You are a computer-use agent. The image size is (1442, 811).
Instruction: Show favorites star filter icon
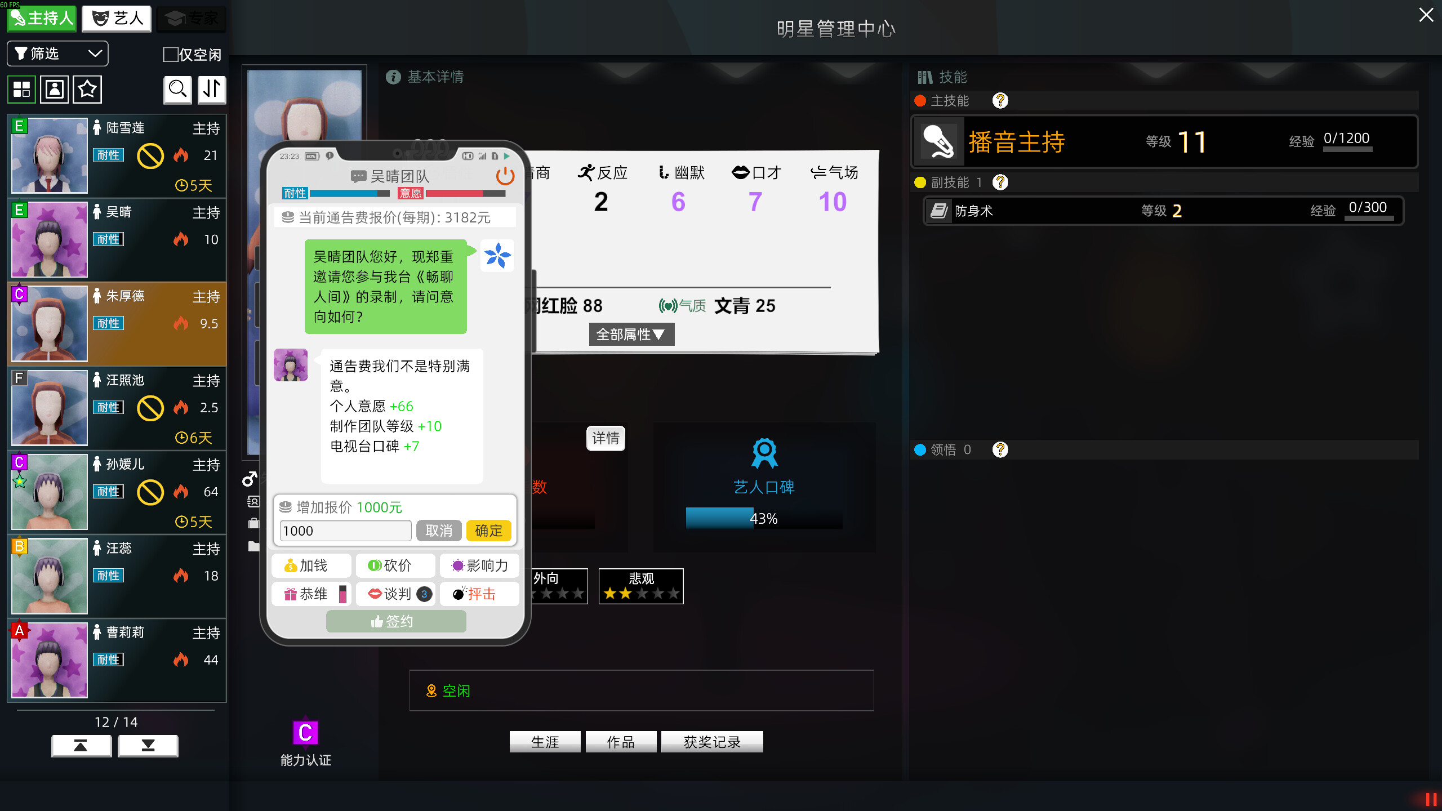[87, 90]
